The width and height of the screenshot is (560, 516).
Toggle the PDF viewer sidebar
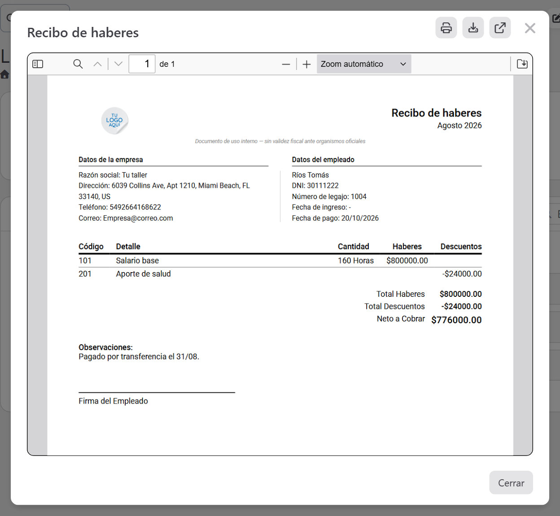[38, 64]
